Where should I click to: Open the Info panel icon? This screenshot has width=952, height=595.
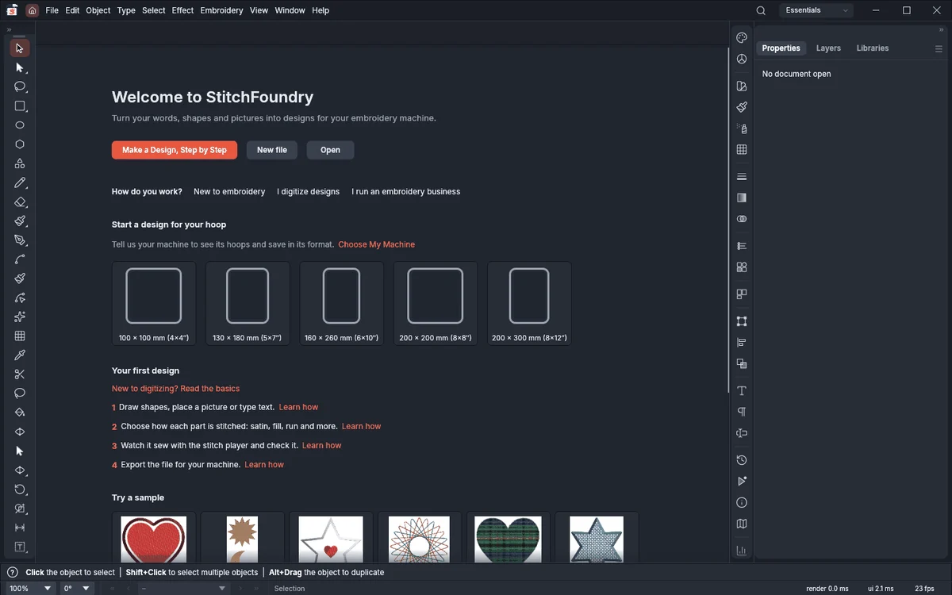742,502
